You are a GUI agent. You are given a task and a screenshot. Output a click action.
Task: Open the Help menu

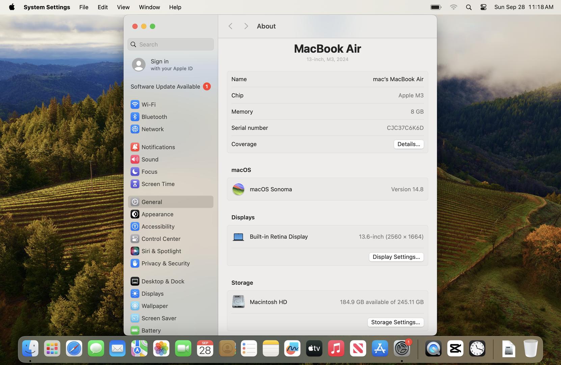[x=175, y=7]
